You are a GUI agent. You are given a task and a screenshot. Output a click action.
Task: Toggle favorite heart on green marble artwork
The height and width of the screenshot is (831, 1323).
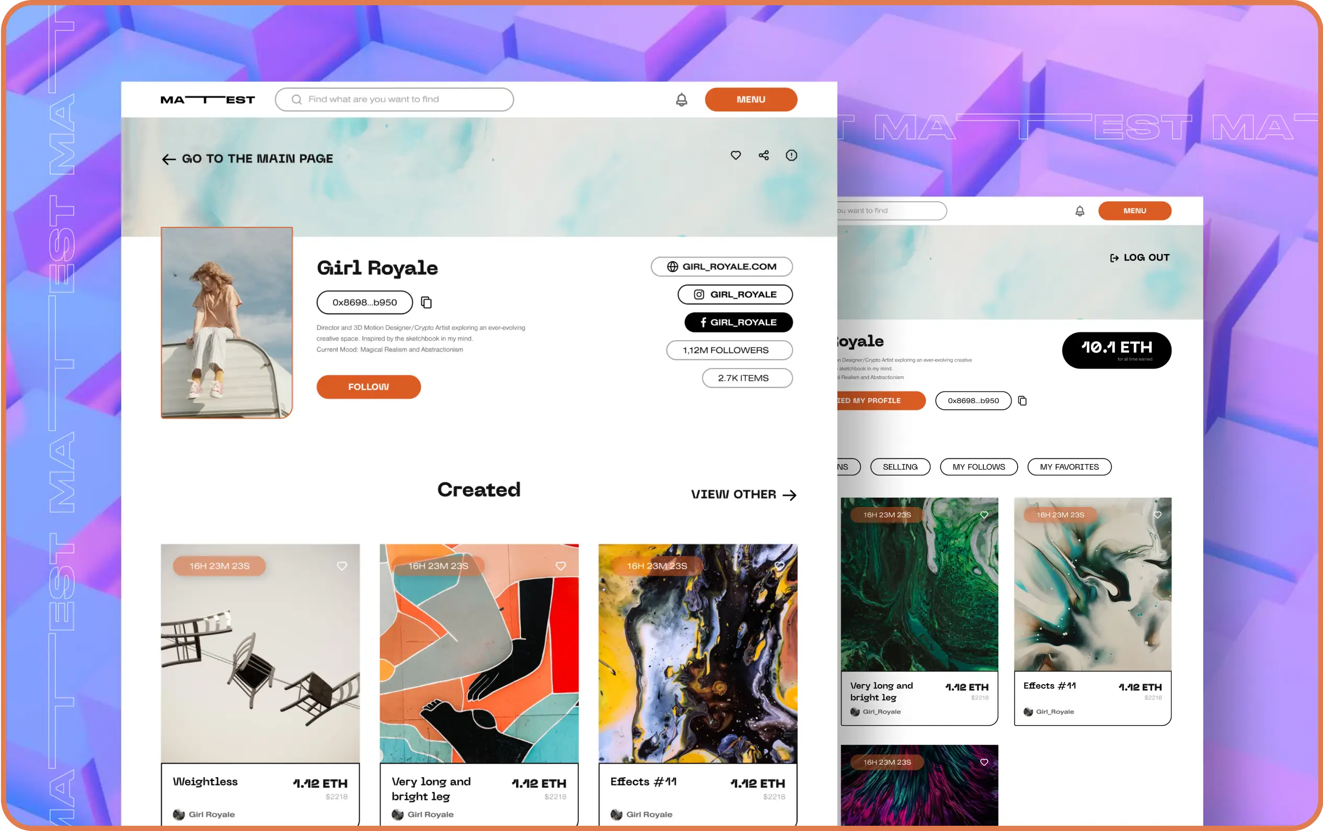tap(984, 515)
